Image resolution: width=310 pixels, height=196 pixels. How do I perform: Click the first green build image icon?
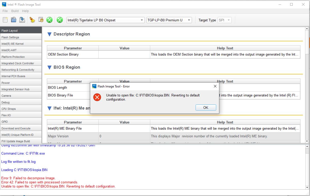(49, 20)
